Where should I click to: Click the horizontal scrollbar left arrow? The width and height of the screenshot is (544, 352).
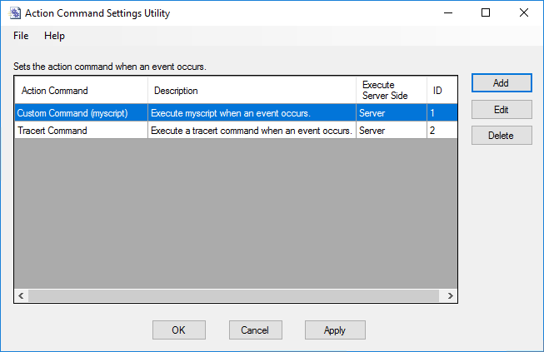(x=21, y=295)
